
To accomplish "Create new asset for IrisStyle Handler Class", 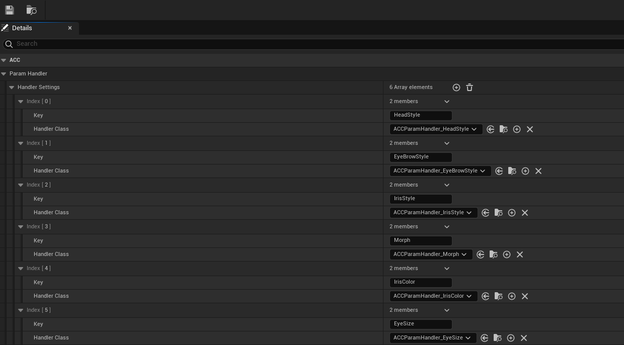I will pos(512,212).
